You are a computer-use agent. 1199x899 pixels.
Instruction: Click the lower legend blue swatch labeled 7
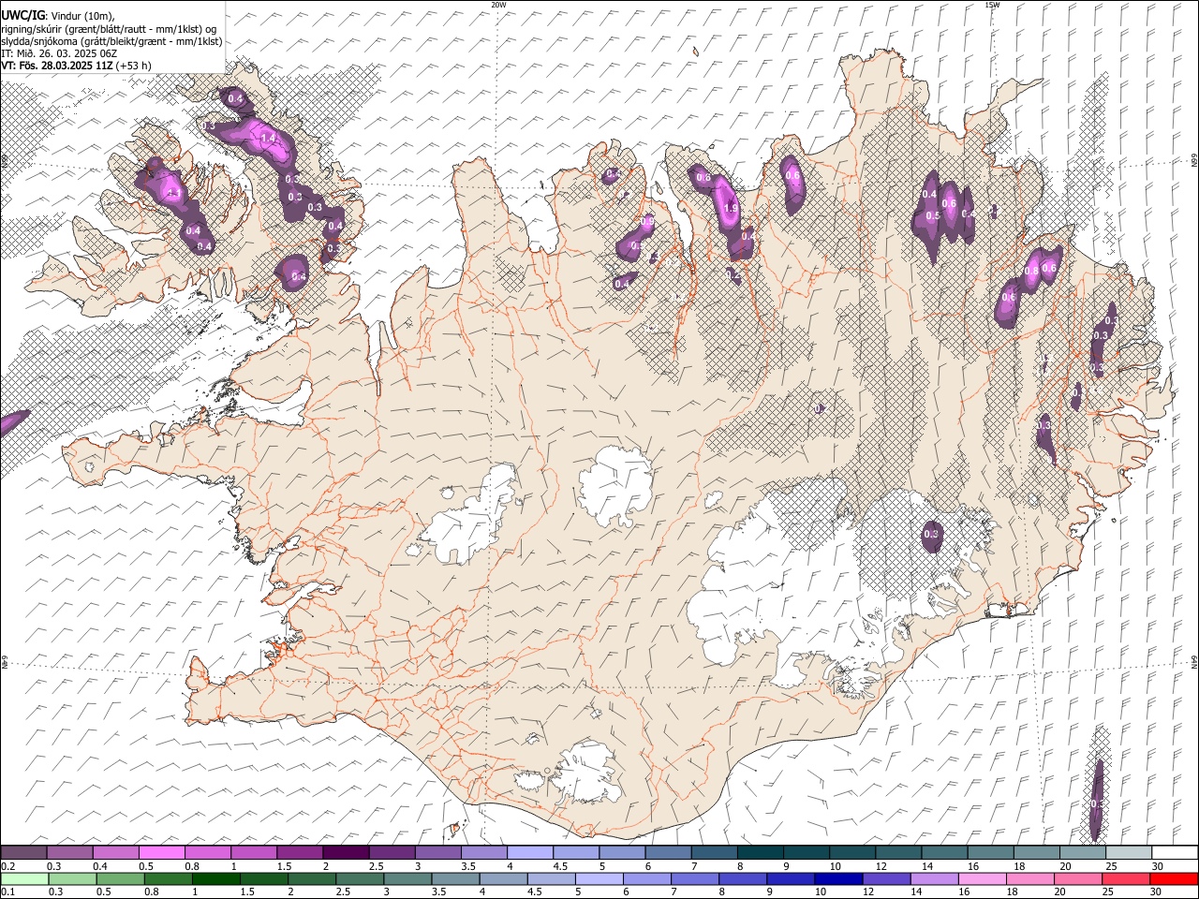695,878
